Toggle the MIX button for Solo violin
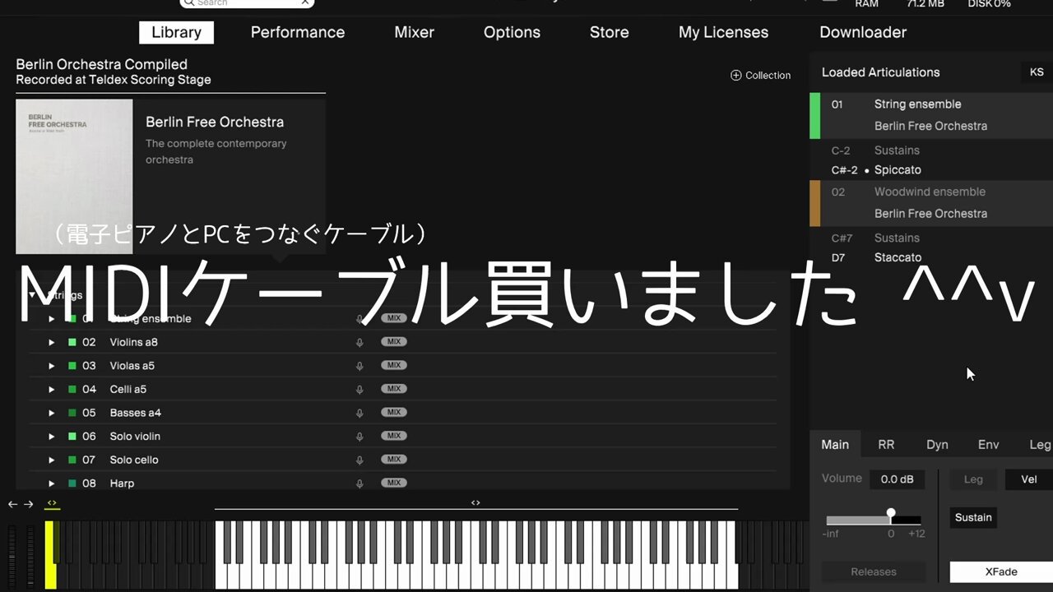This screenshot has width=1053, height=592. pos(394,436)
